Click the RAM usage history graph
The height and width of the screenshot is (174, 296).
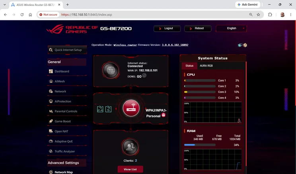pyautogui.click(x=213, y=159)
